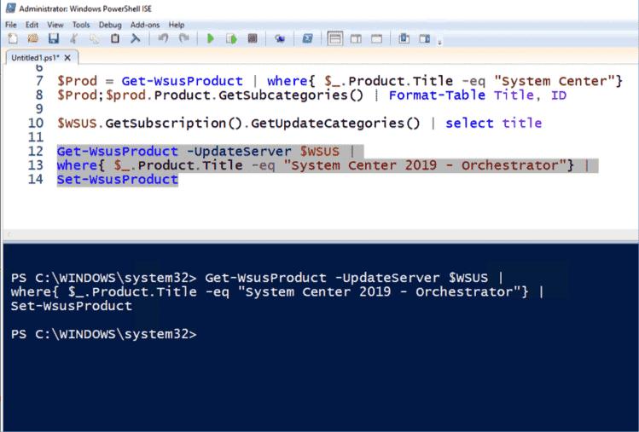This screenshot has height=432, width=639.
Task: Save the script with the floppy icon
Action: [54, 38]
